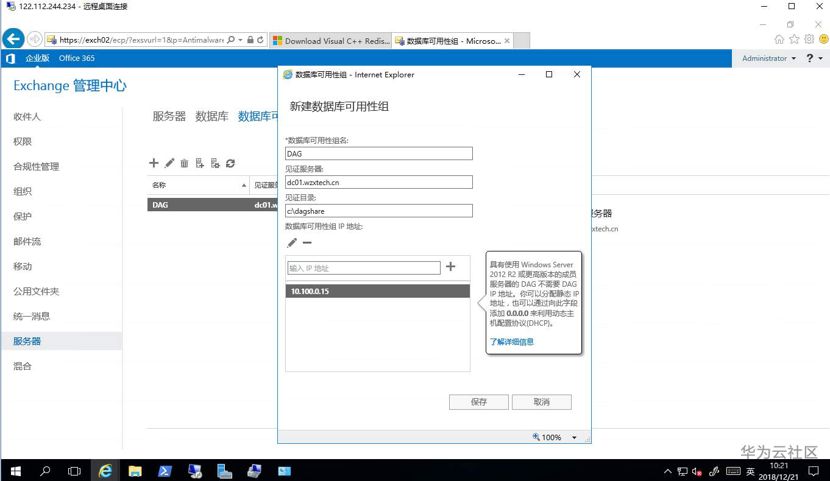Screen dimensions: 830x481
Task: Open File Explorer from the taskbar
Action: coord(135,471)
